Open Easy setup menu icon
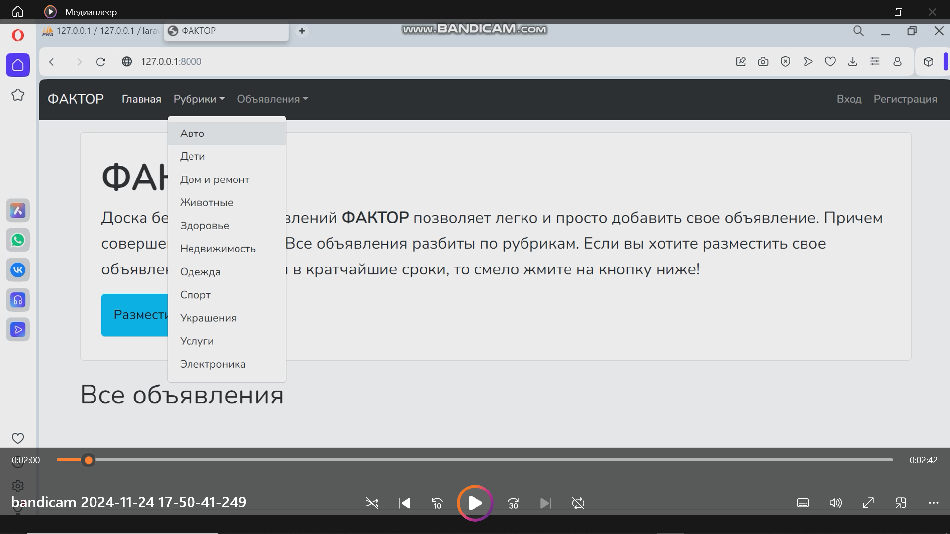The width and height of the screenshot is (950, 534). (875, 62)
